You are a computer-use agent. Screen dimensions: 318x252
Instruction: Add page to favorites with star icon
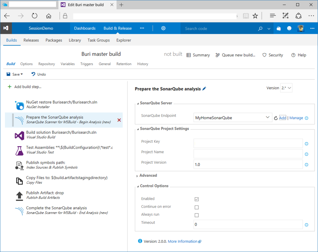tap(255, 16)
